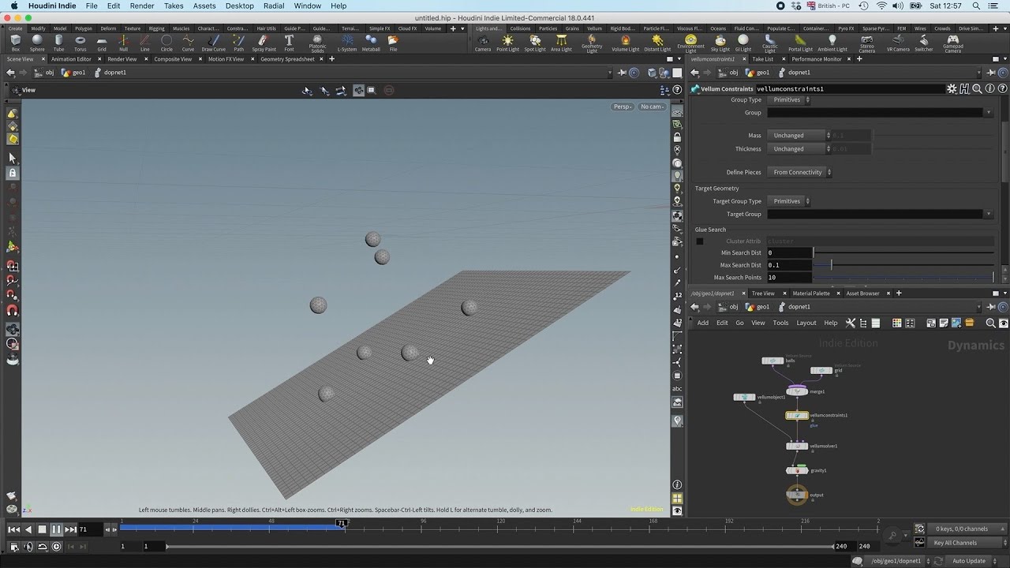Open the Group field dropdown arrow
Image resolution: width=1010 pixels, height=568 pixels.
988,113
